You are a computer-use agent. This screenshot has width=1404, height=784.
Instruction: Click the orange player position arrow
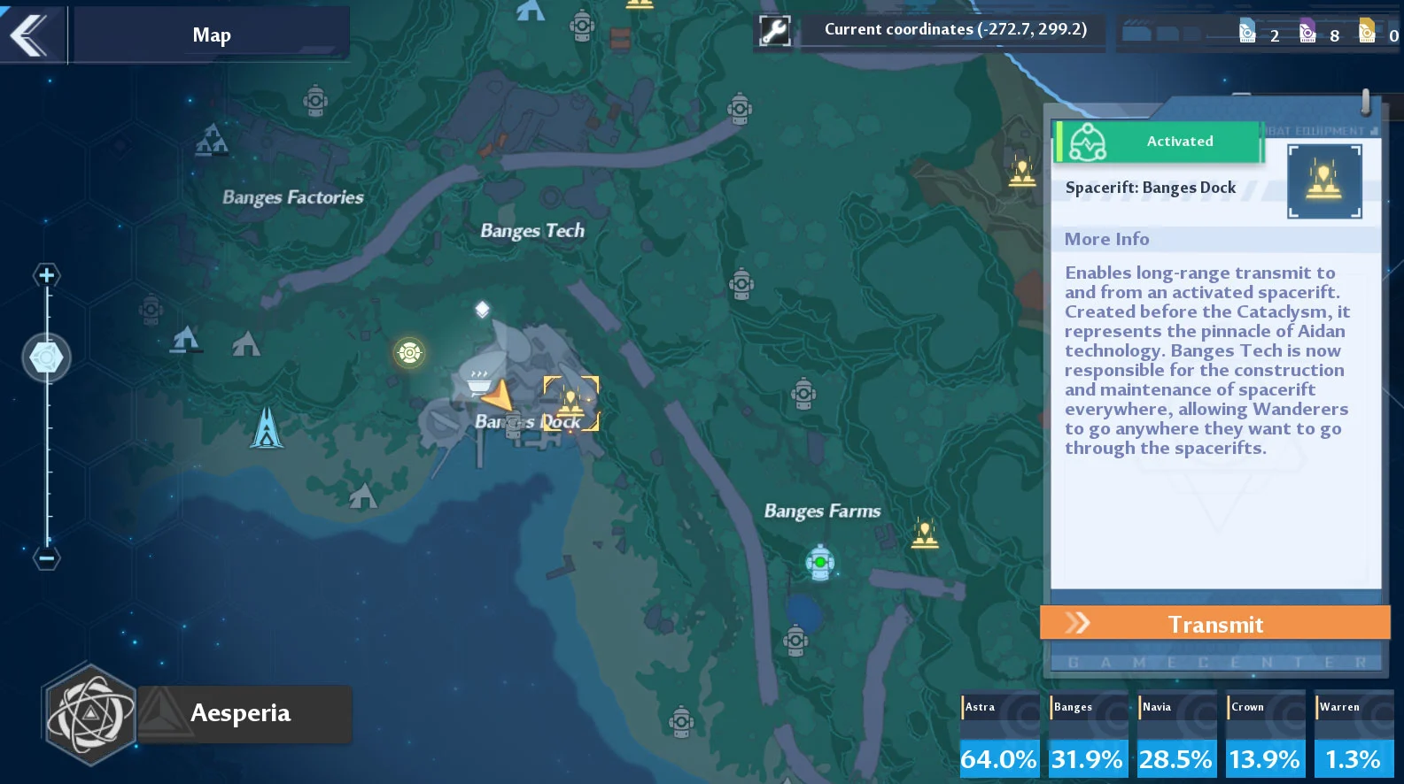tap(498, 395)
